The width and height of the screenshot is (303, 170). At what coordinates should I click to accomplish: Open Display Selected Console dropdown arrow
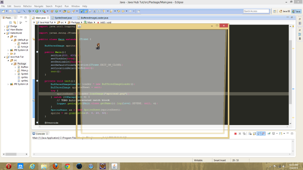[277, 133]
